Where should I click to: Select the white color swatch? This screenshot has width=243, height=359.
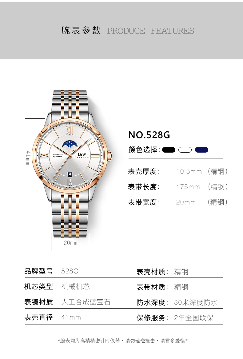tap(185, 150)
